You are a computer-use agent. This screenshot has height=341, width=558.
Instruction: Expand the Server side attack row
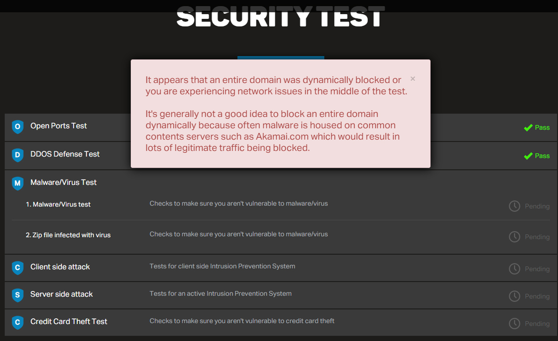(61, 294)
